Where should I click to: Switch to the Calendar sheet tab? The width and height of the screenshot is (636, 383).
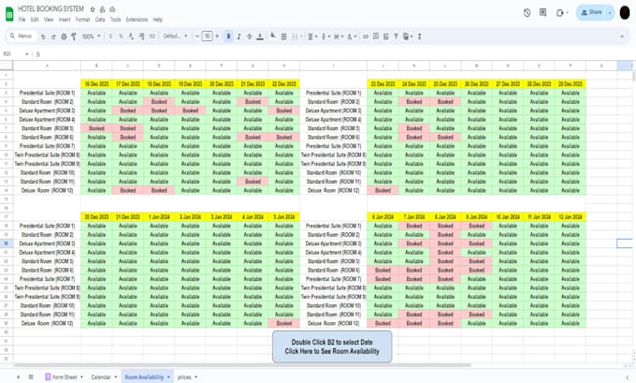tap(101, 377)
